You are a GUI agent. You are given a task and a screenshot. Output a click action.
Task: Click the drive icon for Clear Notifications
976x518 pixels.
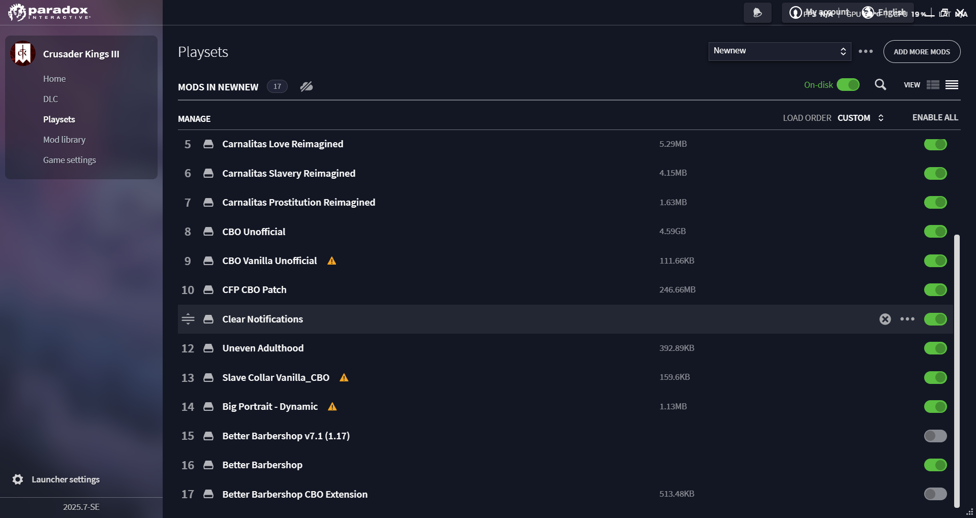[x=208, y=319]
